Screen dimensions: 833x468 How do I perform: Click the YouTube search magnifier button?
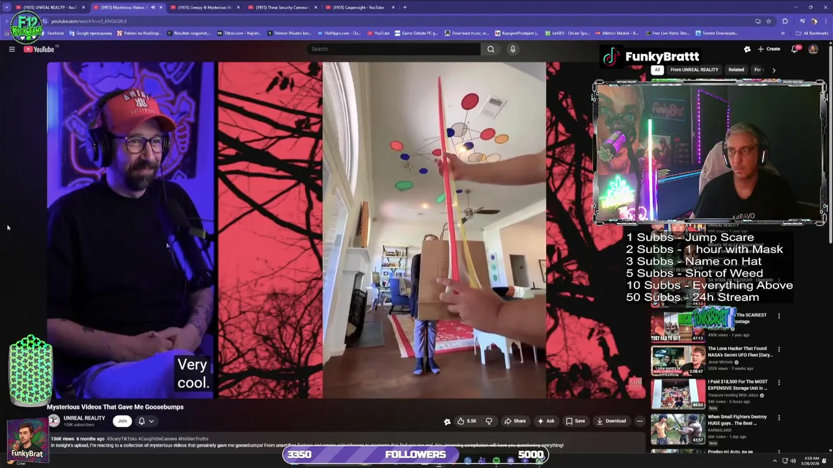491,49
